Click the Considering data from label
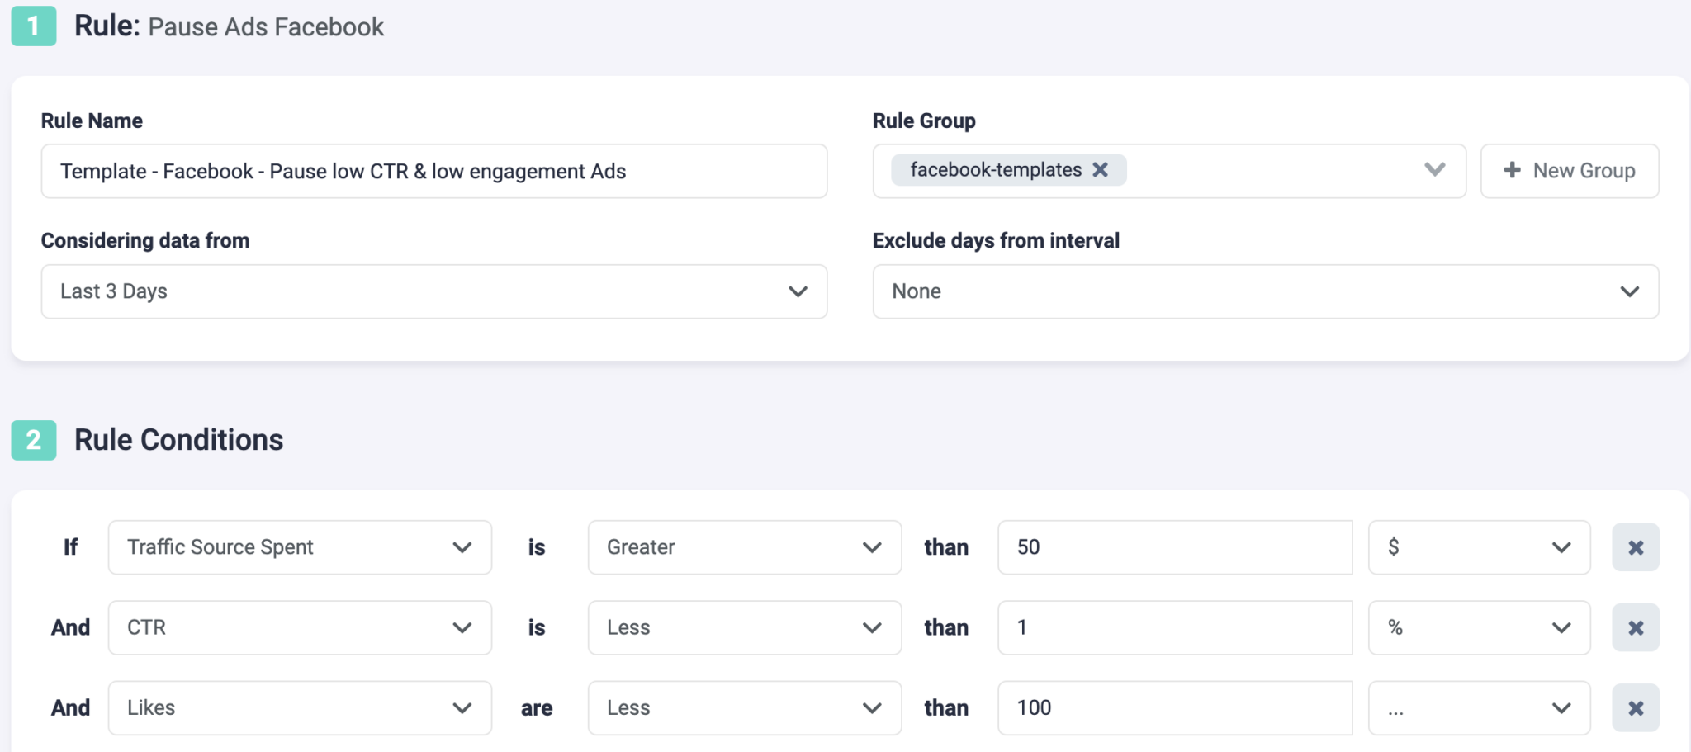 coord(145,240)
